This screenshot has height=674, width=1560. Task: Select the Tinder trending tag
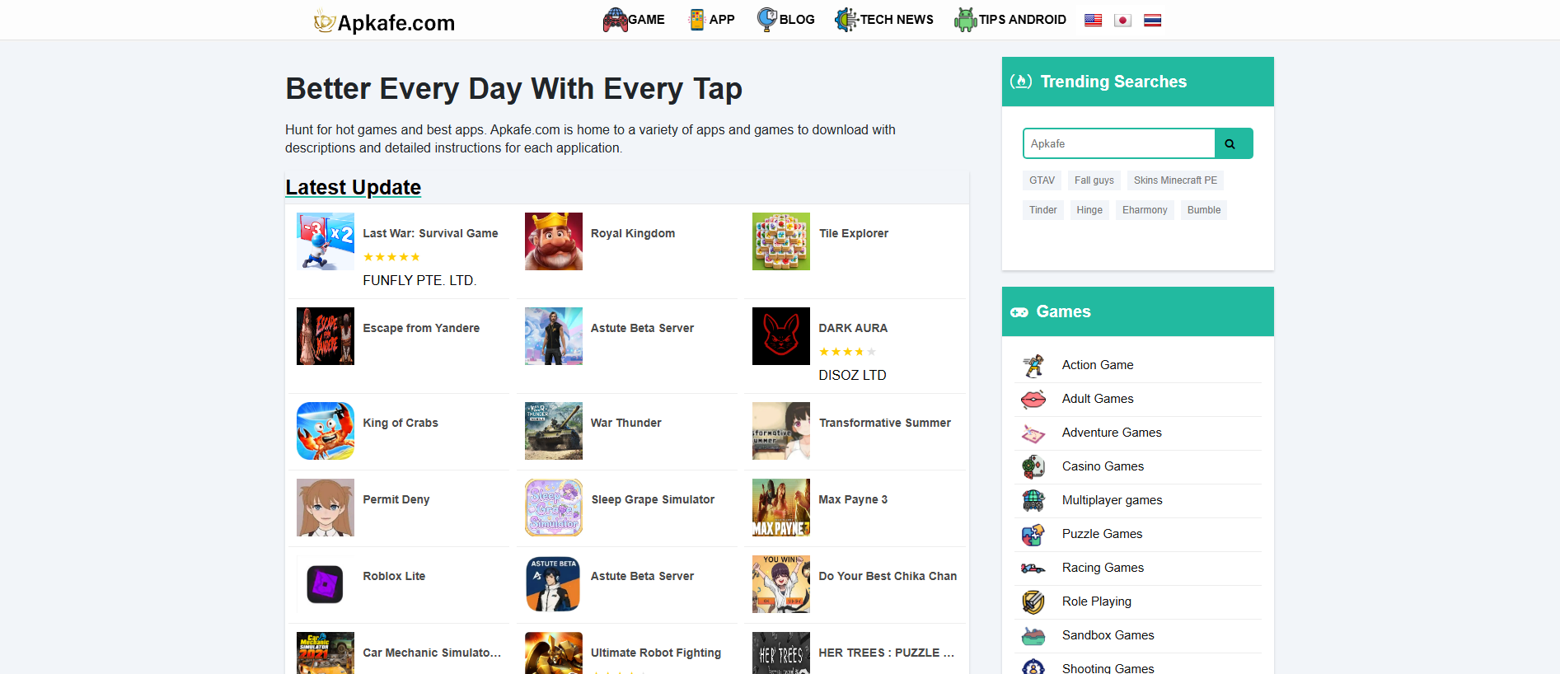[x=1042, y=210]
